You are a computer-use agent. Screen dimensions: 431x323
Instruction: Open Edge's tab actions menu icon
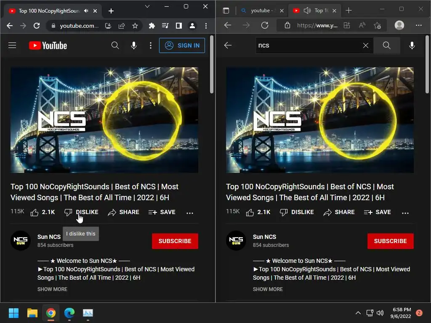coord(226,11)
